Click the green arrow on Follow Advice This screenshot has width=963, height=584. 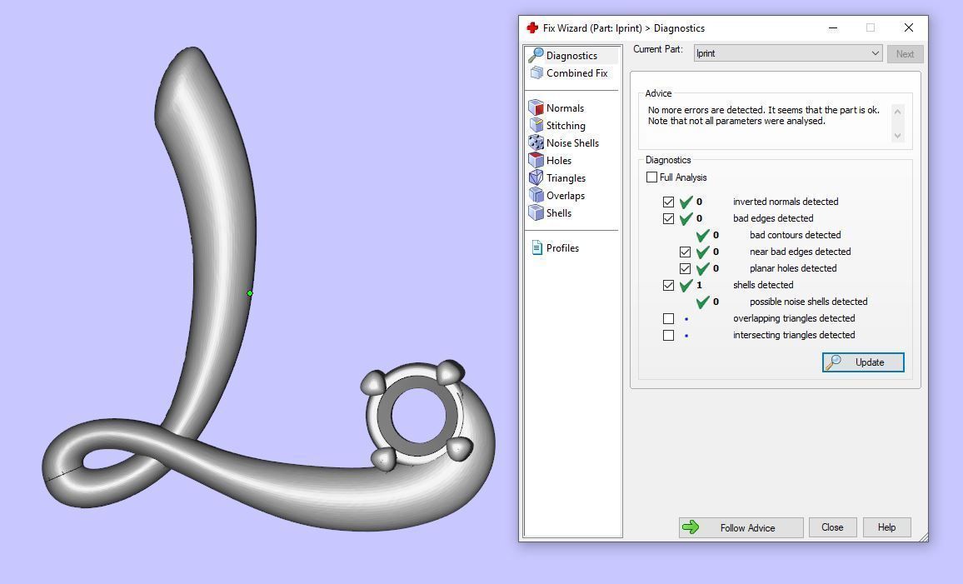[x=691, y=527]
